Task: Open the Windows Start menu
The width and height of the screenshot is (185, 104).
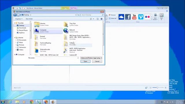Action: tap(3, 102)
